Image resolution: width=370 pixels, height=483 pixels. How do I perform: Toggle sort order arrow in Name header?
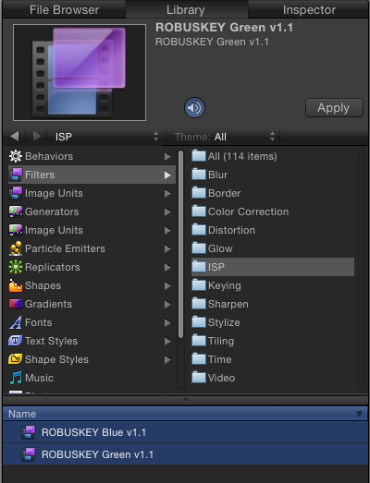pyautogui.click(x=359, y=414)
